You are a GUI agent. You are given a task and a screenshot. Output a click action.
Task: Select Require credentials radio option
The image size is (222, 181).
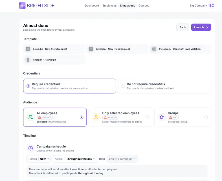tap(28, 86)
